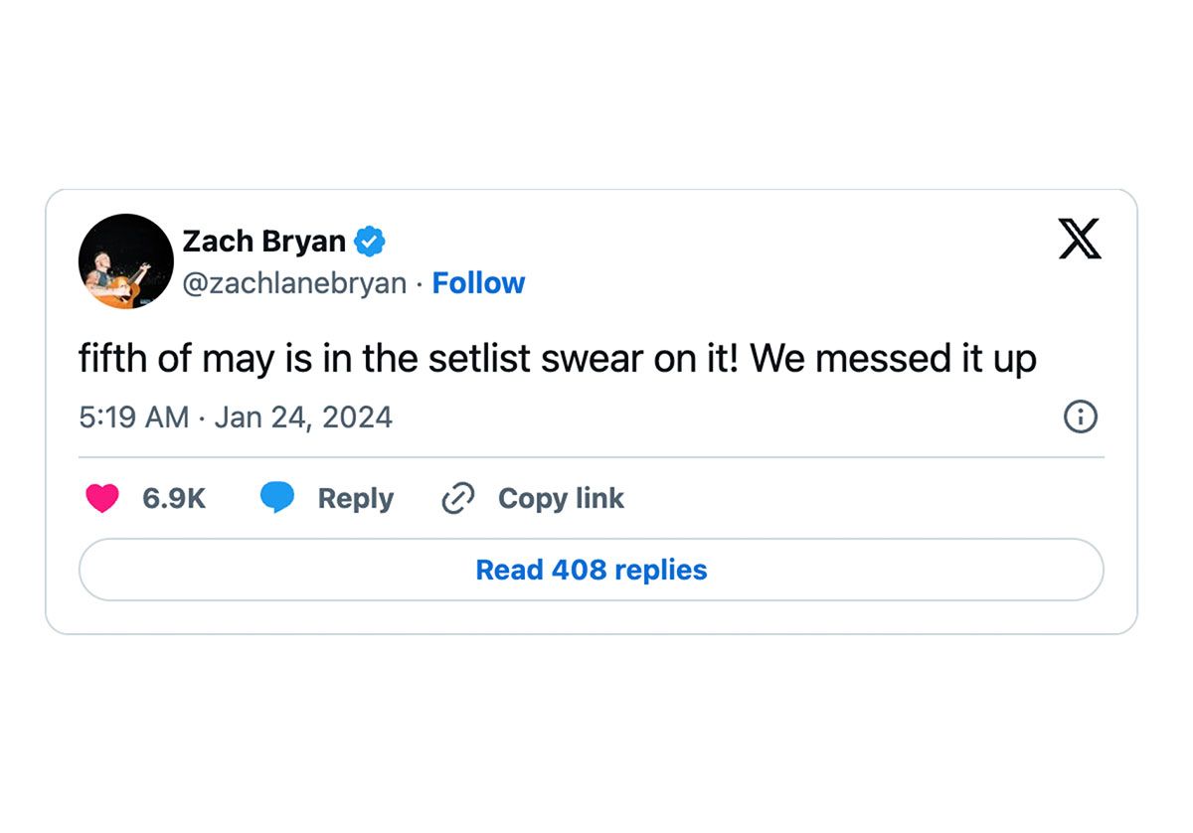Like the tweet with the heart icon
1193x833 pixels.
101,498
